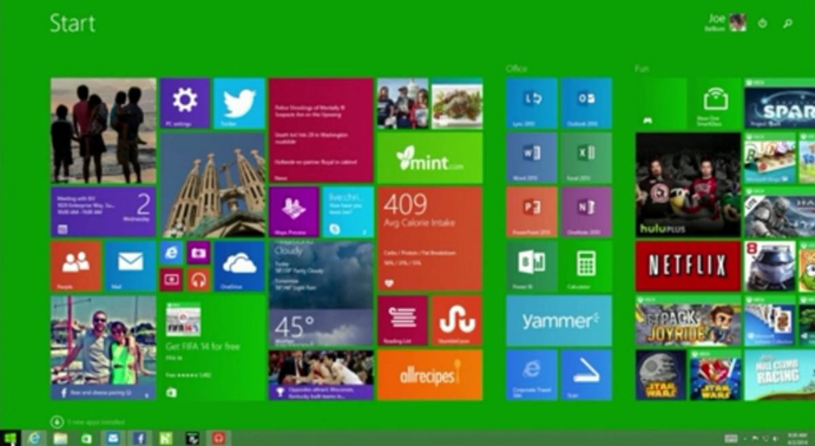Open the Facebook icon on the taskbar
The width and height of the screenshot is (815, 446).
click(x=139, y=438)
